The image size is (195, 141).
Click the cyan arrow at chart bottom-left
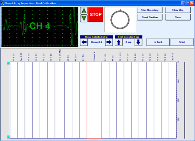pyautogui.click(x=8, y=137)
